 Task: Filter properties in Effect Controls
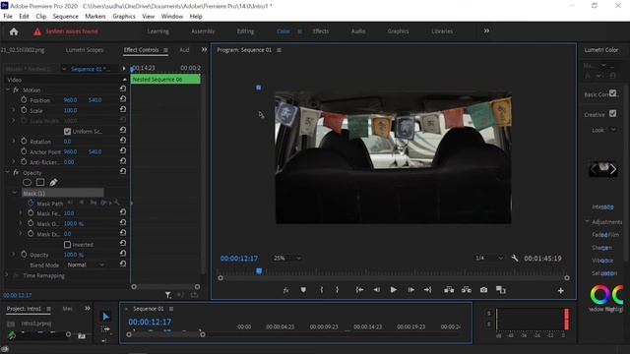pos(168,295)
